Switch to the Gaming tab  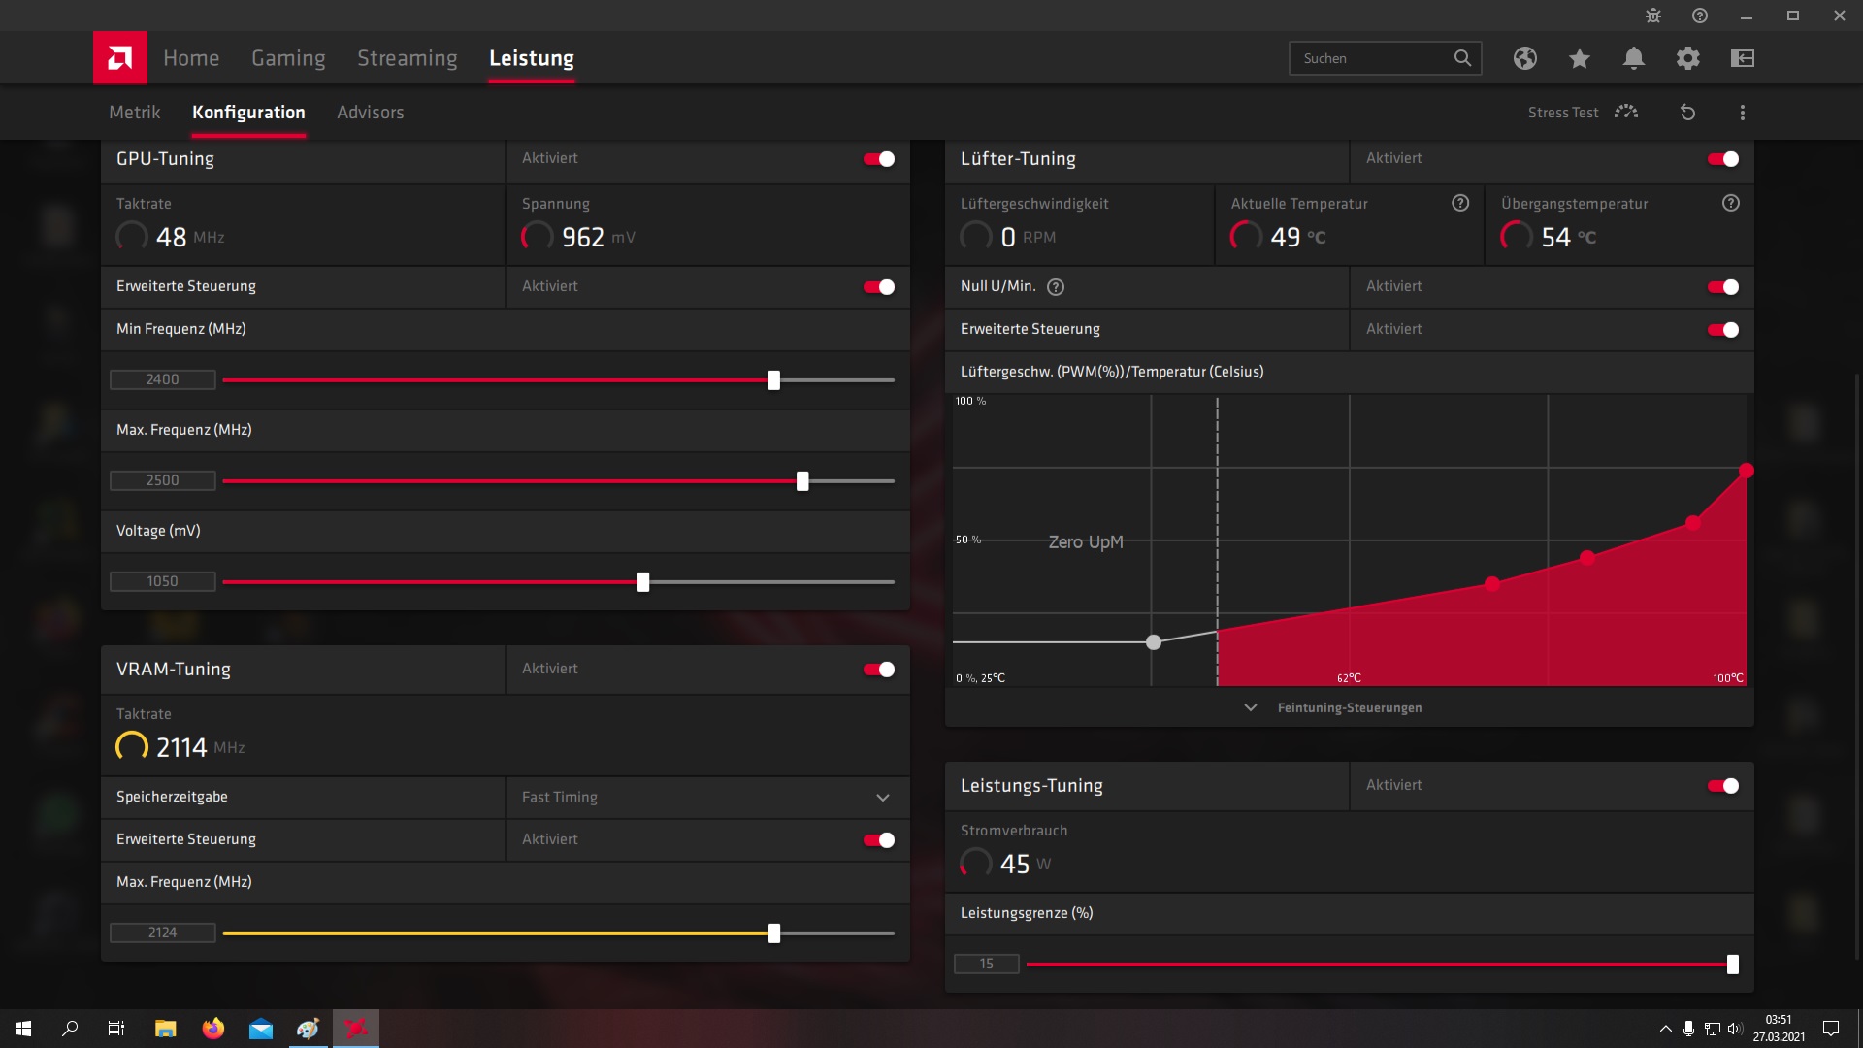[x=288, y=58]
